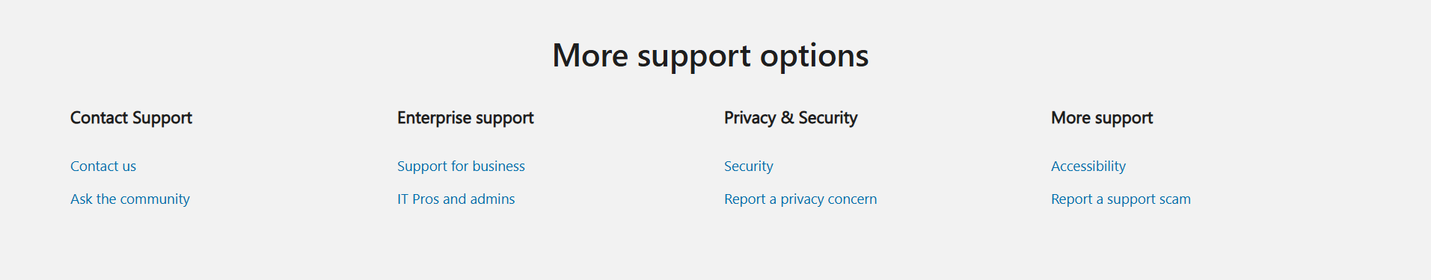Follow the business support link under Enterprise
The height and width of the screenshot is (280, 1431).
click(x=461, y=167)
